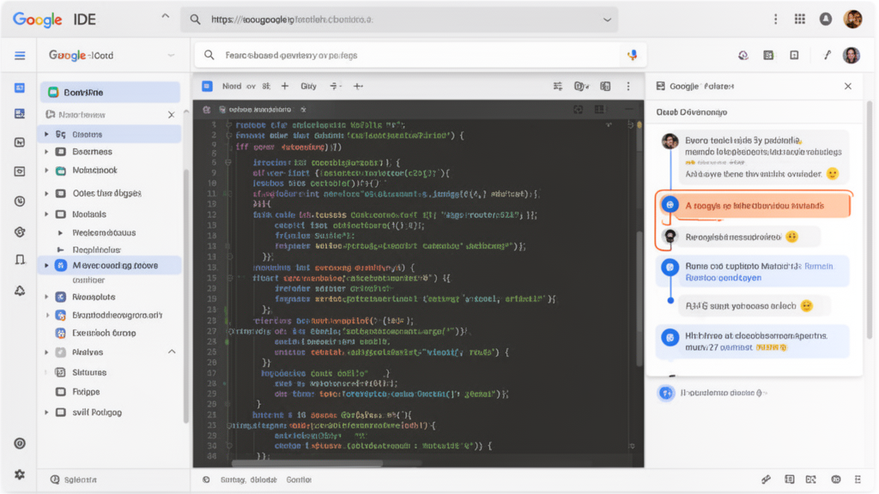Open the editor toolbar three-dot menu
The width and height of the screenshot is (879, 494).
point(628,87)
